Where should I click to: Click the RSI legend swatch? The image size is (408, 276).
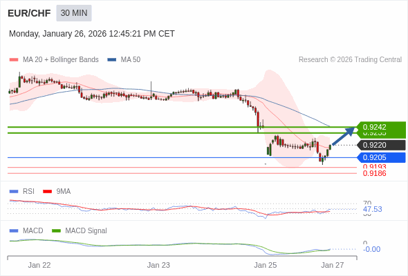[x=14, y=192]
